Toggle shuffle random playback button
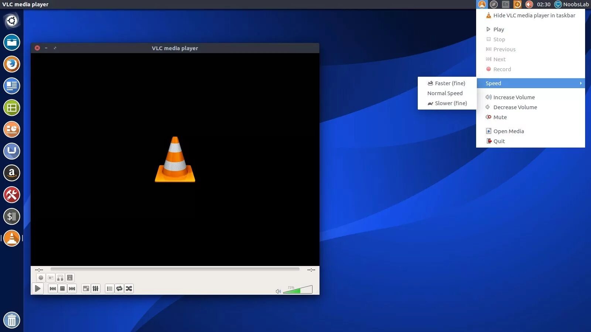Viewport: 591px width, 332px height. click(x=129, y=288)
